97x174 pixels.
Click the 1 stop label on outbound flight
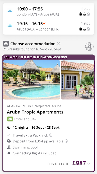tap(86, 9)
